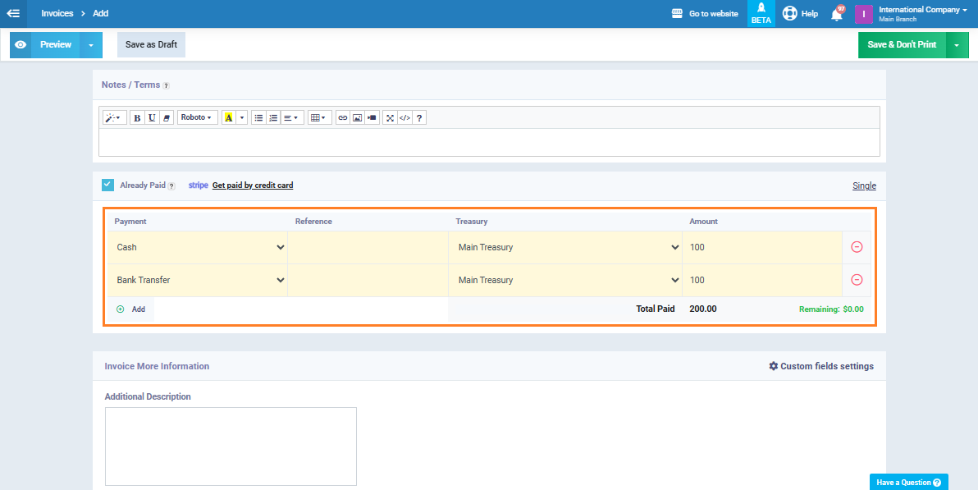Expand the Save & Don't Print options arrow
This screenshot has width=978, height=490.
click(957, 45)
